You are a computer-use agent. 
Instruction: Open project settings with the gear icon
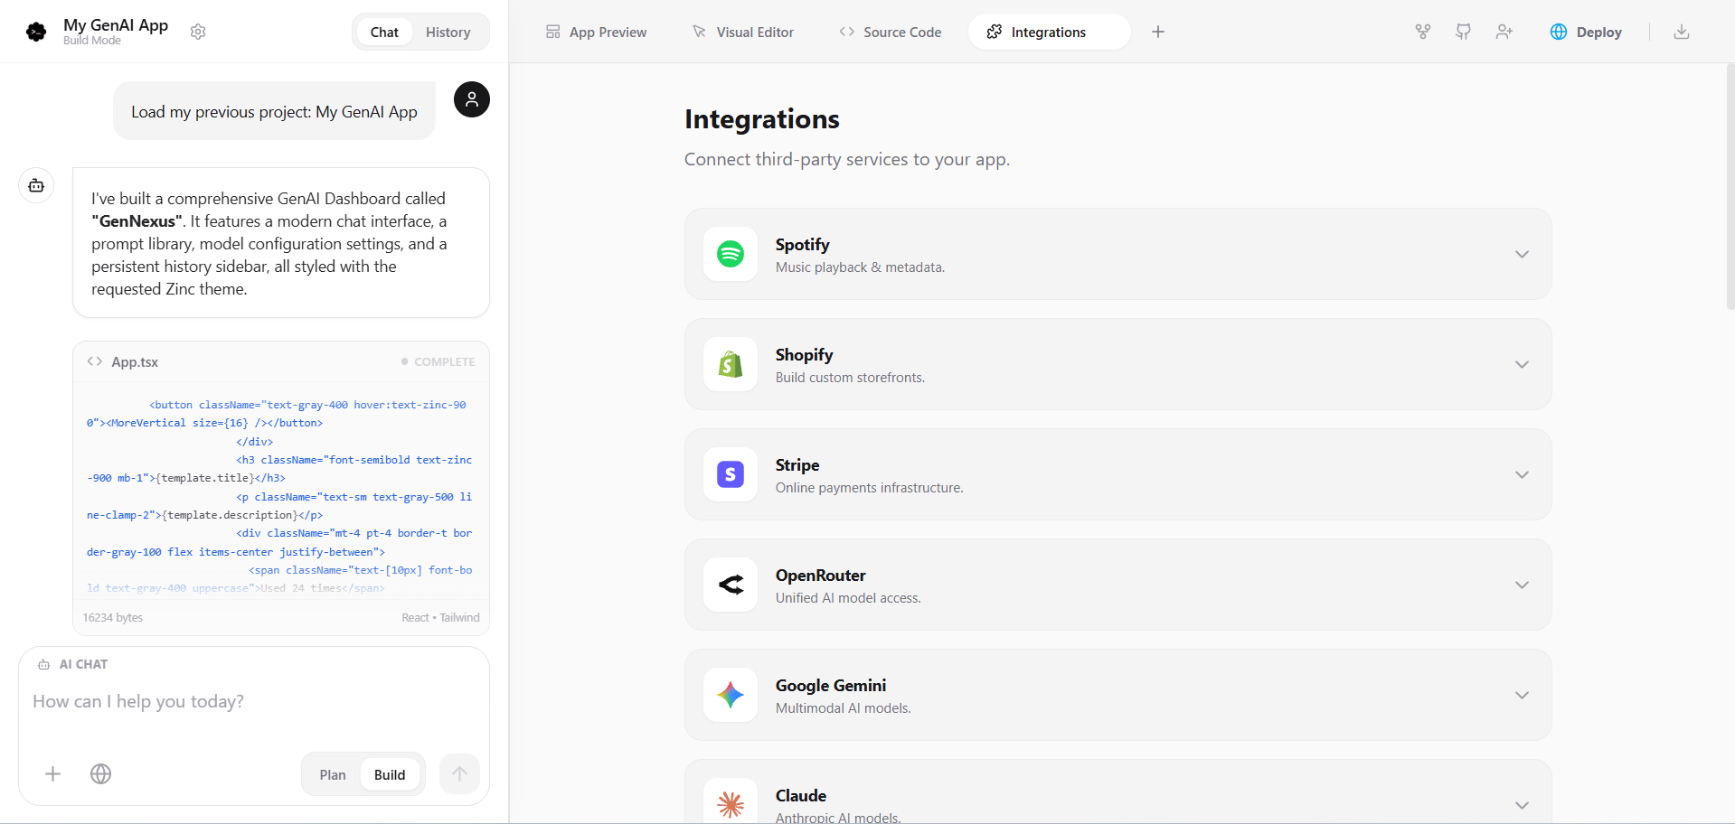198,32
